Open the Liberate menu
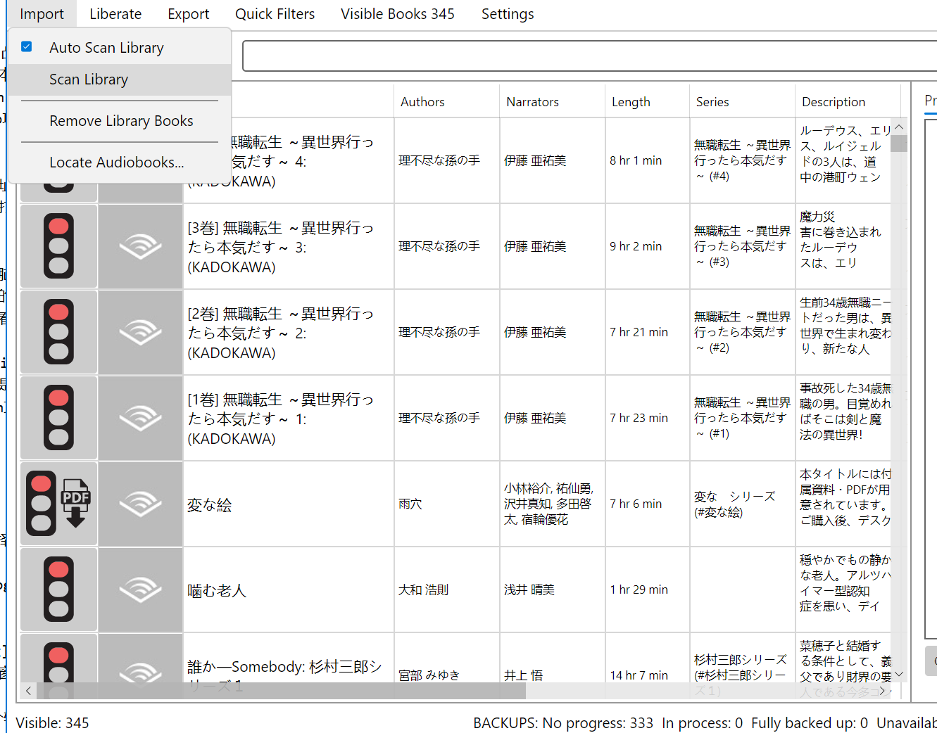 pos(115,14)
